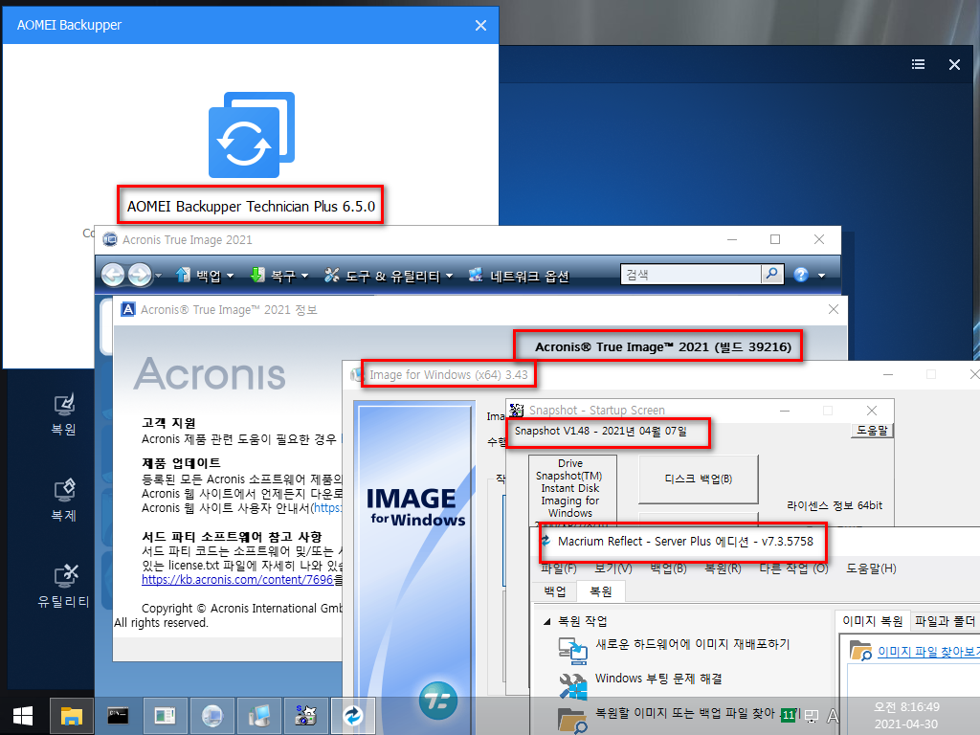
Task: Open the 다른 작업(O) menu in Macrium Reflect
Action: click(x=793, y=568)
